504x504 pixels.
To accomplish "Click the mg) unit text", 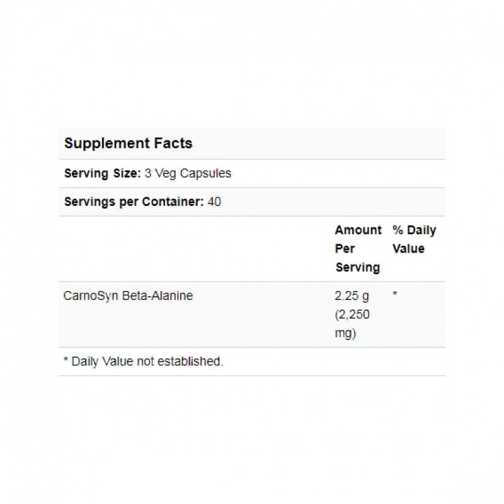I will [346, 333].
